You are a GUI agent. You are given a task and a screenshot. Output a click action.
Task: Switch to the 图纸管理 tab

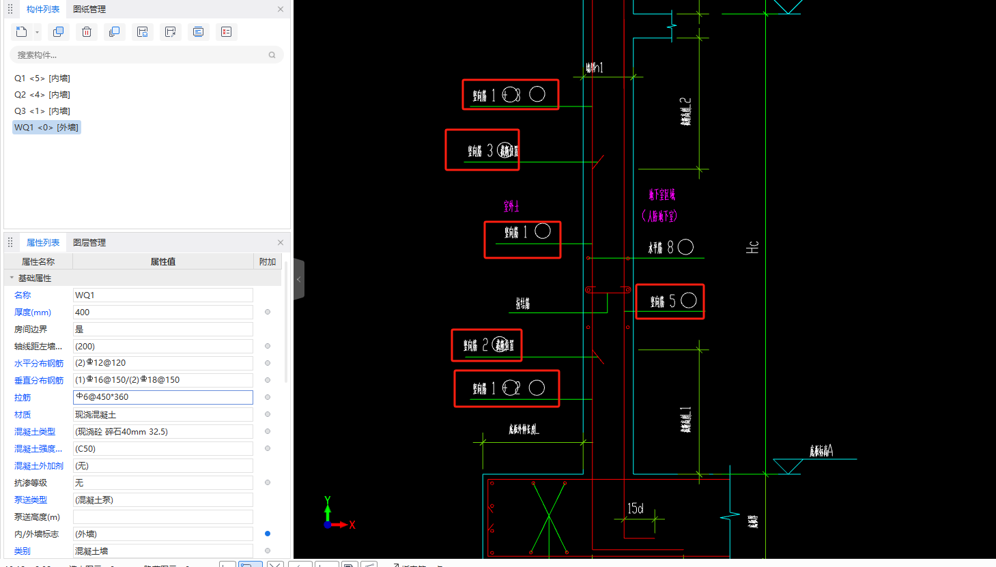(x=89, y=10)
